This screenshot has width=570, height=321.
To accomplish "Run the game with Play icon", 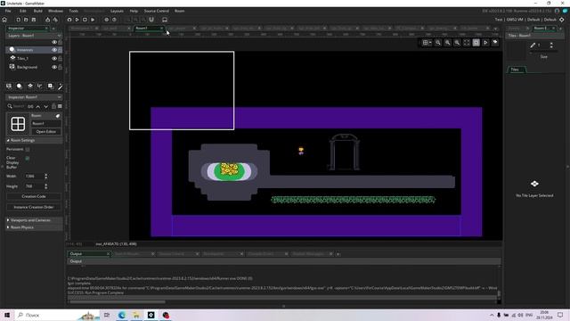I will click(x=77, y=20).
